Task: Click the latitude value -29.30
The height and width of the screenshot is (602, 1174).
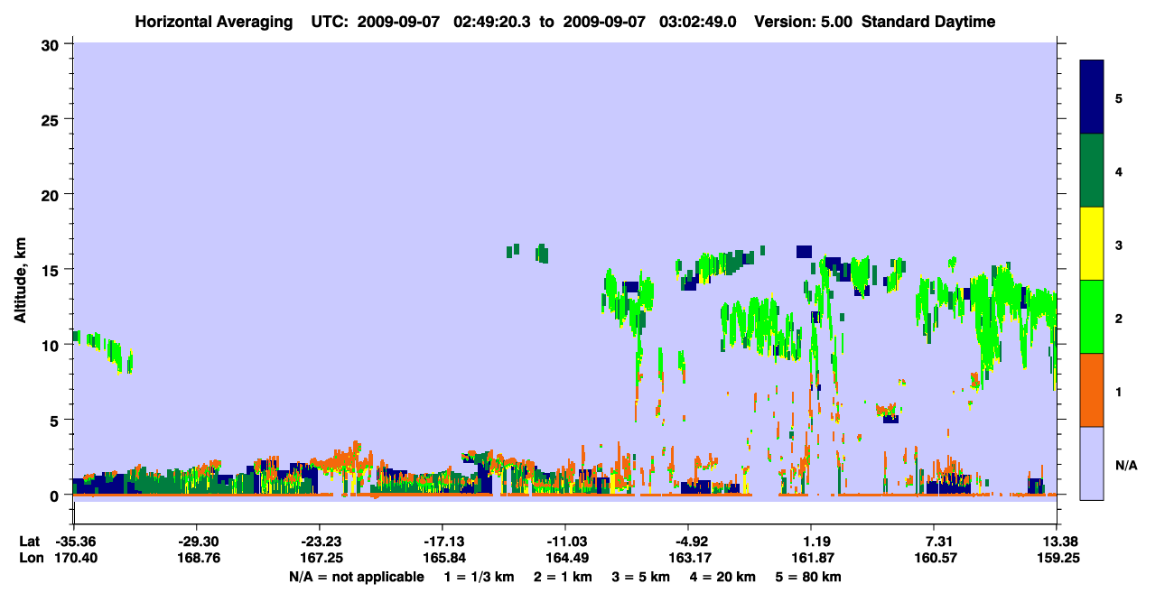Action: (x=196, y=541)
